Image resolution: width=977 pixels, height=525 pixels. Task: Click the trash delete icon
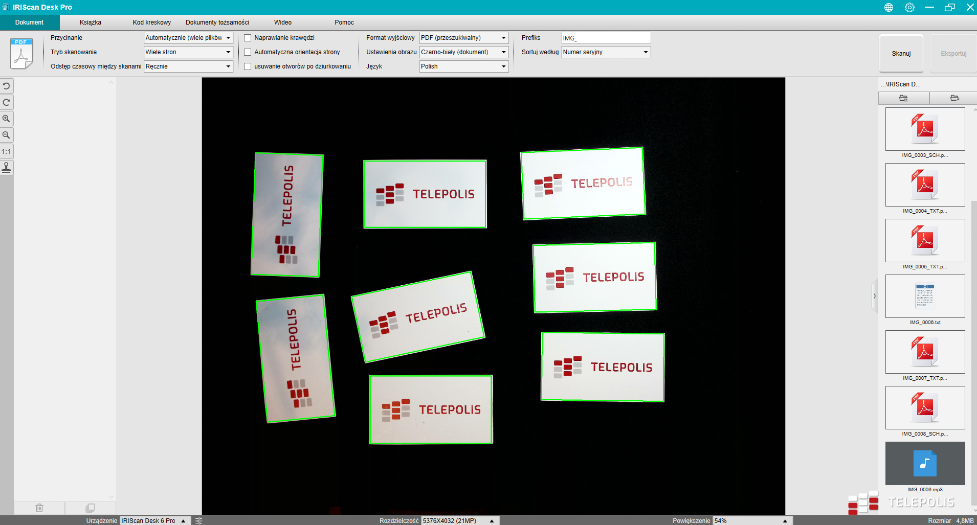click(39, 508)
